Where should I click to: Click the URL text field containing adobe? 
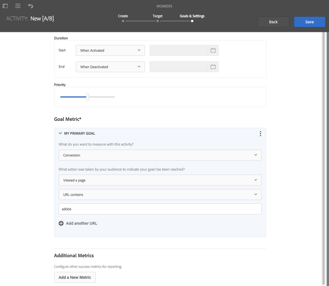[x=160, y=209]
